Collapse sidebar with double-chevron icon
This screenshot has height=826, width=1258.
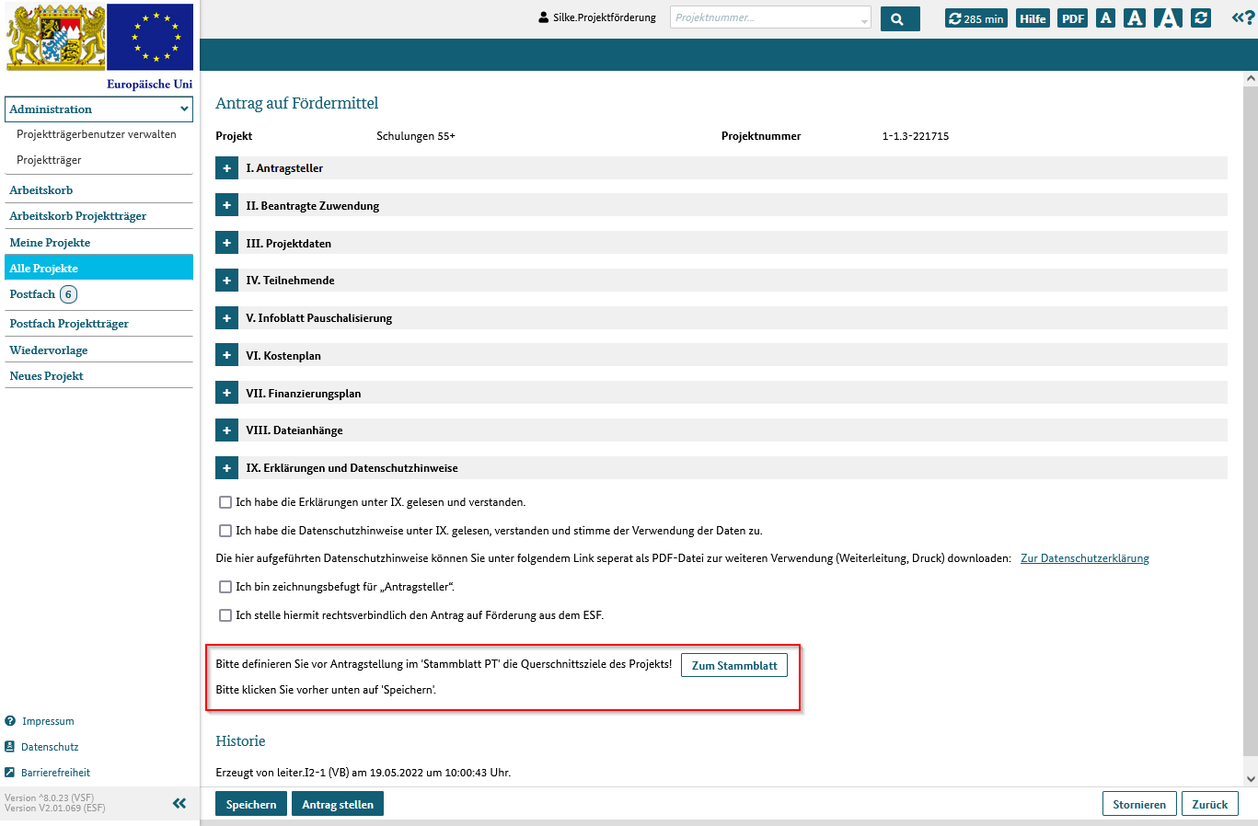[x=179, y=803]
